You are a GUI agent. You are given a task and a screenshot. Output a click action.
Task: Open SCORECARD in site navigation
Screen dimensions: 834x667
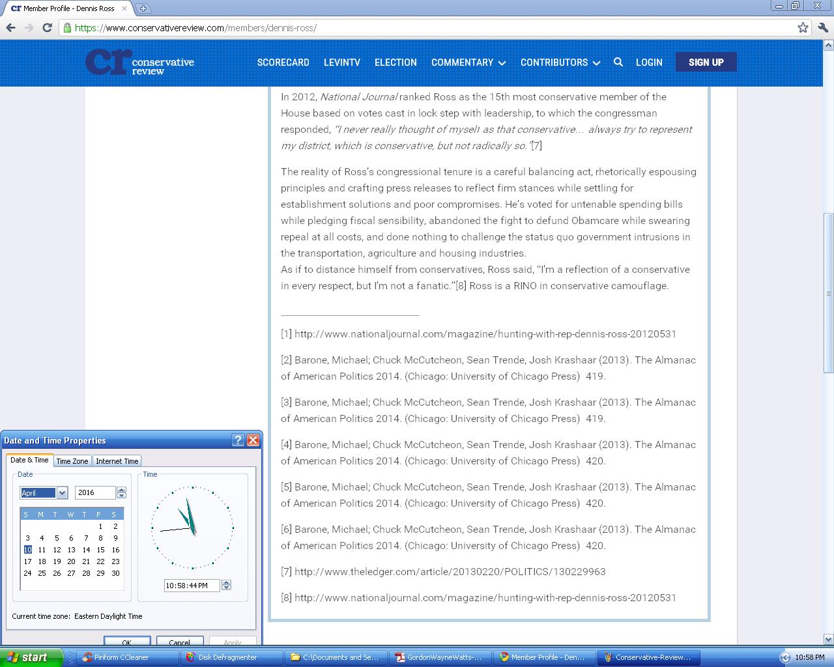click(x=283, y=62)
